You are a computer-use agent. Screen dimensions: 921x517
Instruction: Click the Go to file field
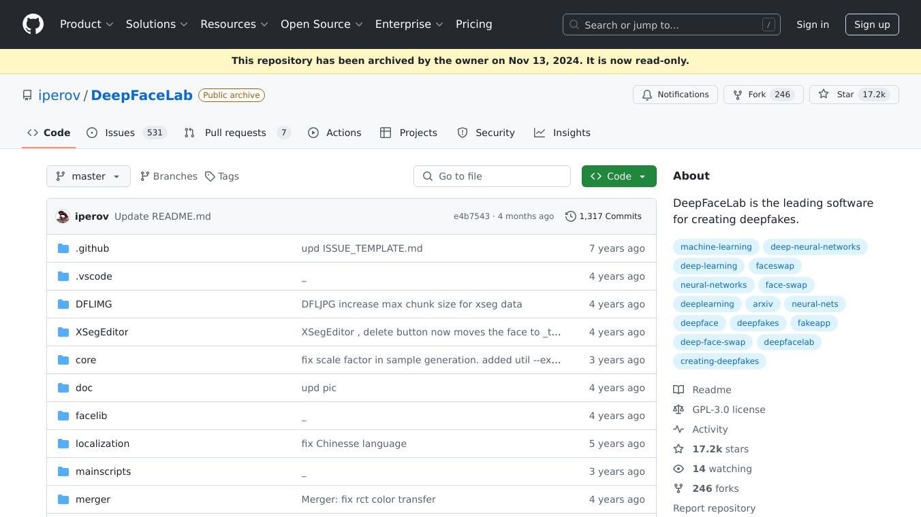492,176
